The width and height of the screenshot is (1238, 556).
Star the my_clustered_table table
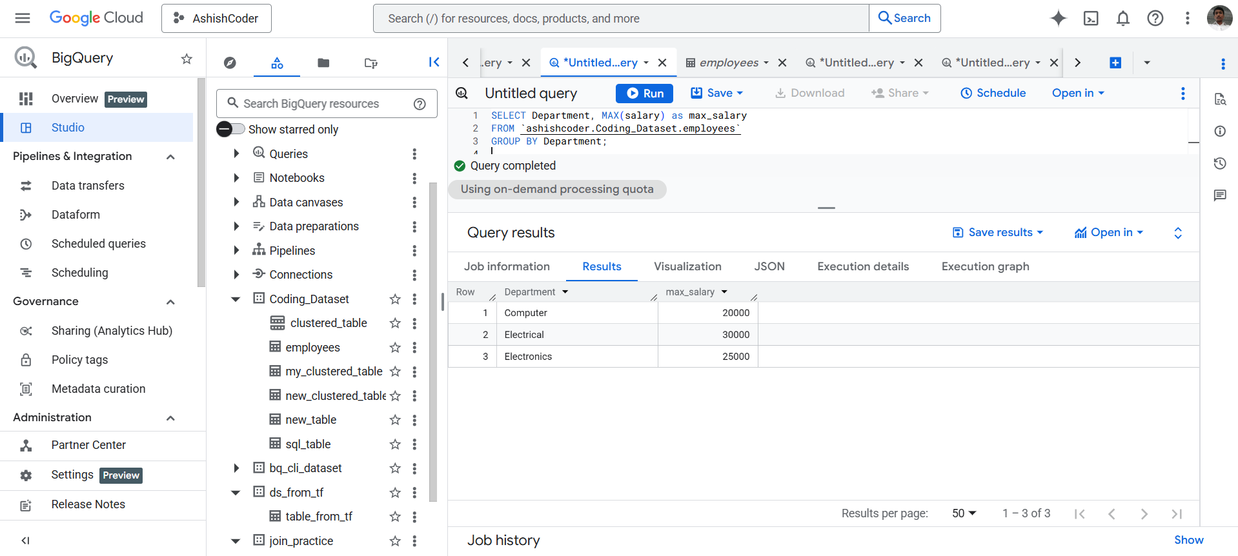tap(395, 372)
